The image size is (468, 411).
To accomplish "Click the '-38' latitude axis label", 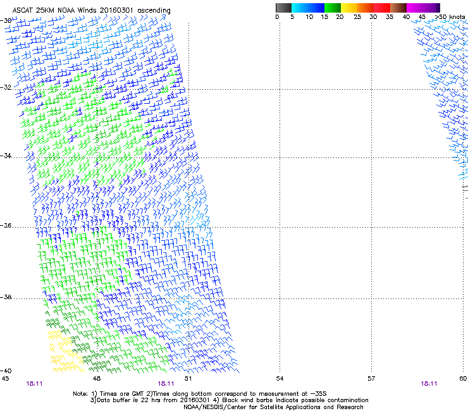I will click(x=6, y=297).
